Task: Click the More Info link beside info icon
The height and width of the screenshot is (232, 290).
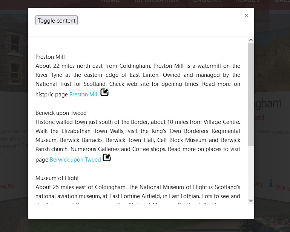Action: (x=282, y=186)
